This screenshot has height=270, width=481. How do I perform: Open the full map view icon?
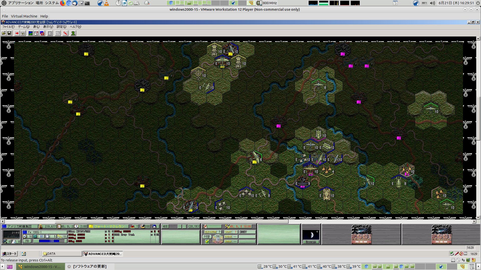(31, 33)
